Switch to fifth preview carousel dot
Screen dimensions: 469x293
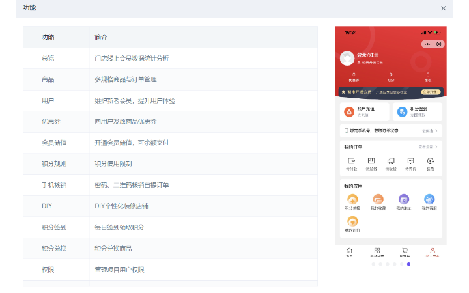402,264
